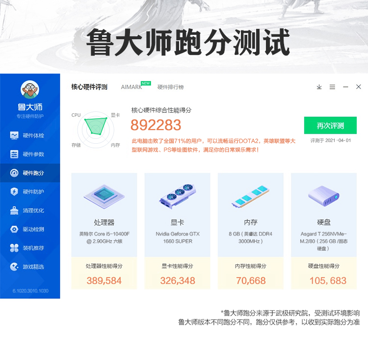Click the graphics card illustration

coord(178,197)
